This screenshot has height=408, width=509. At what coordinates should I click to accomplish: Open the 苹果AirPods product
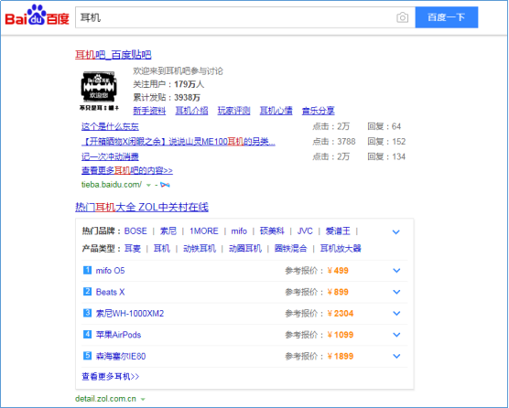point(118,335)
